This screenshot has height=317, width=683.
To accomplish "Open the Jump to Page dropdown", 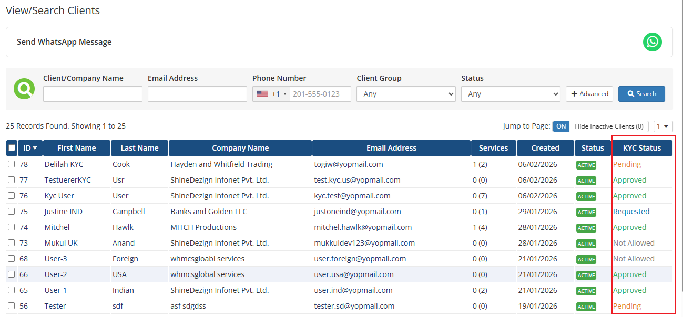I will pos(662,126).
